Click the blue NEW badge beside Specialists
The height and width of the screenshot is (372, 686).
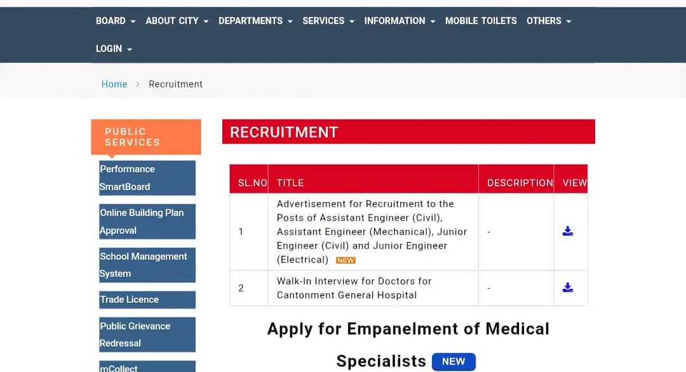click(454, 361)
